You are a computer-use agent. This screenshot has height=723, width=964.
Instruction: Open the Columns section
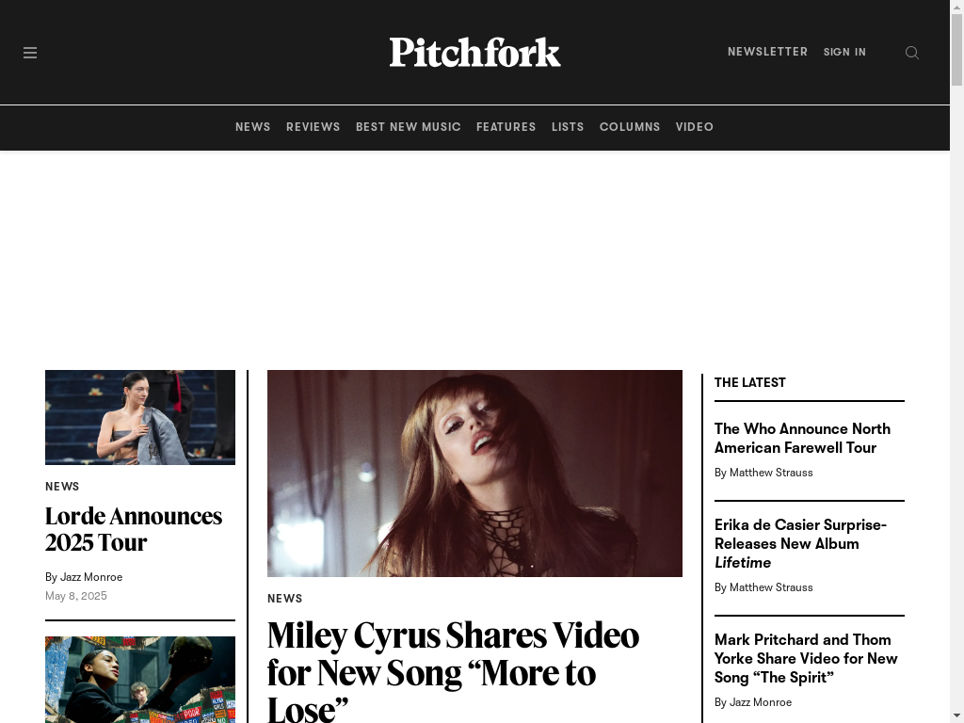tap(630, 127)
